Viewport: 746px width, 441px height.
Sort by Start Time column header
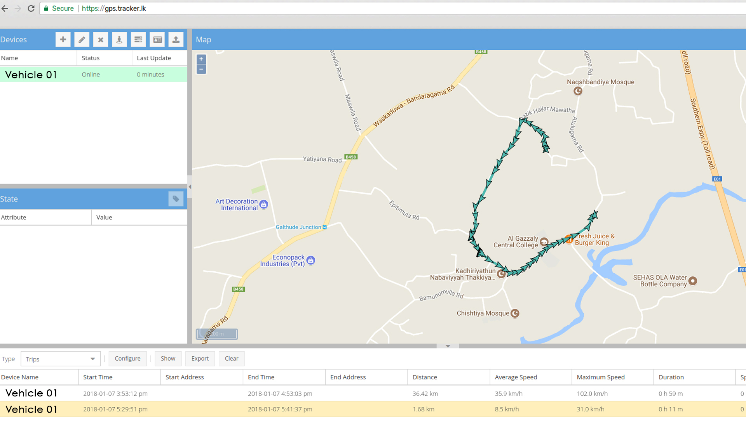pyautogui.click(x=119, y=377)
